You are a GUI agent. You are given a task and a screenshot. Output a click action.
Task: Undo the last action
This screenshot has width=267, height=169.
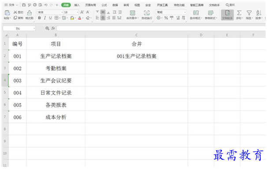tap(46, 5)
